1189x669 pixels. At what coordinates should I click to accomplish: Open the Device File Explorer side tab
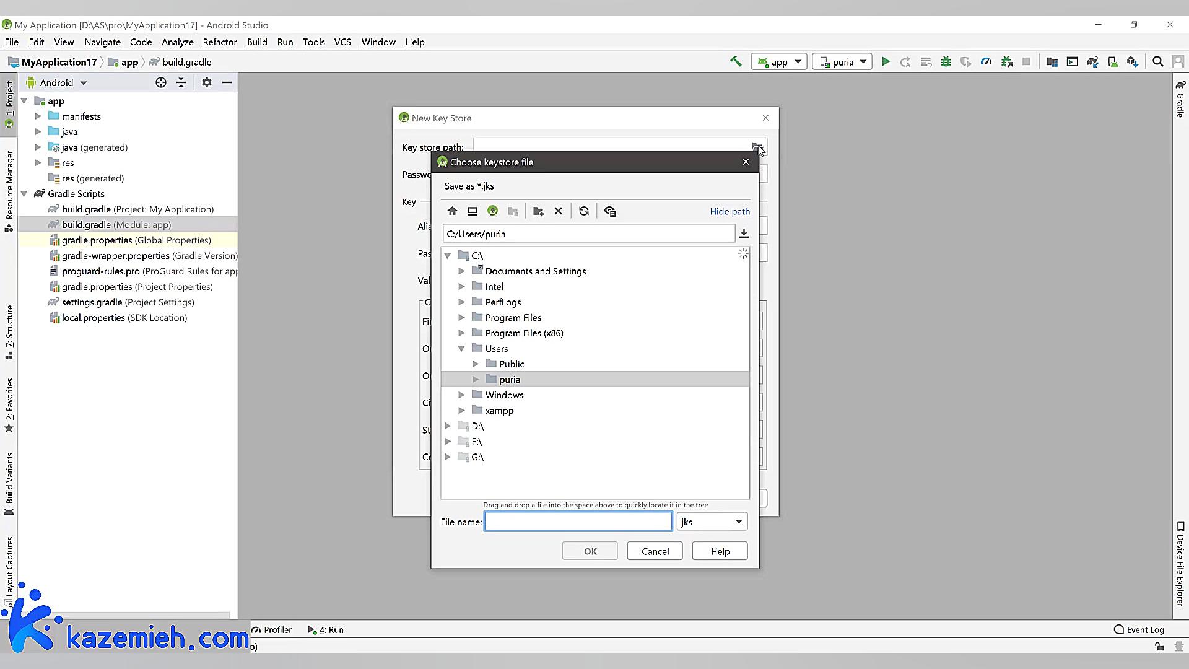(1180, 564)
